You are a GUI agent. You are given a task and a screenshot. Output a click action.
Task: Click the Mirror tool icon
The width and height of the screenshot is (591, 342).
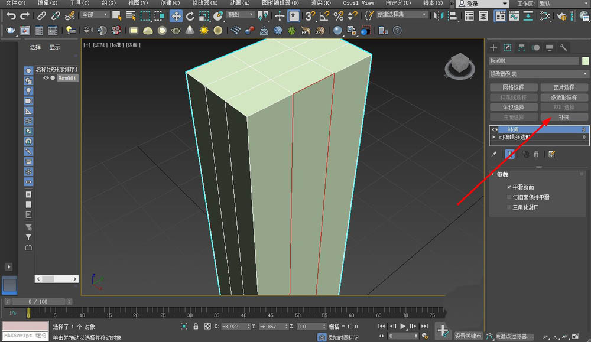click(x=438, y=16)
